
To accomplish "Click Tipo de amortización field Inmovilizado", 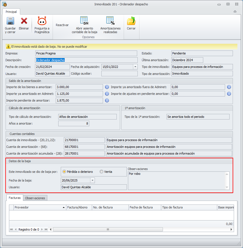I will click(202, 74).
